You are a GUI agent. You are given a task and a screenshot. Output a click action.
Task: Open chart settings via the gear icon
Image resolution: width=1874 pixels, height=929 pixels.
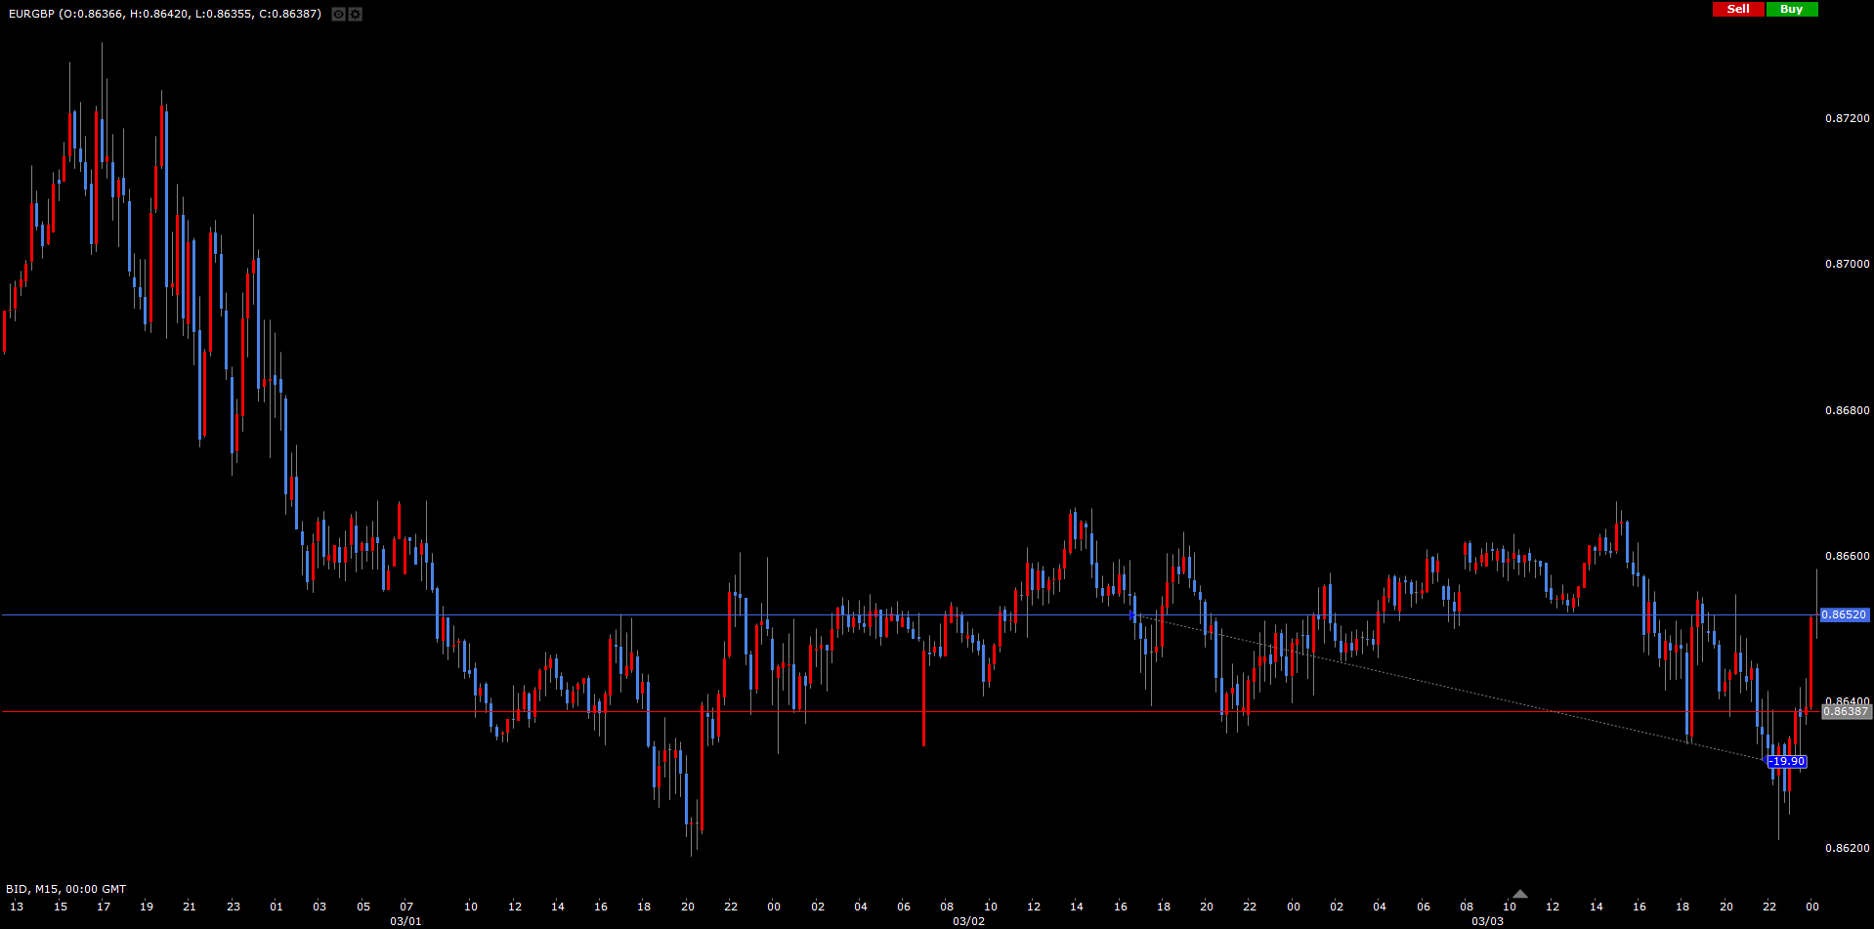click(355, 14)
